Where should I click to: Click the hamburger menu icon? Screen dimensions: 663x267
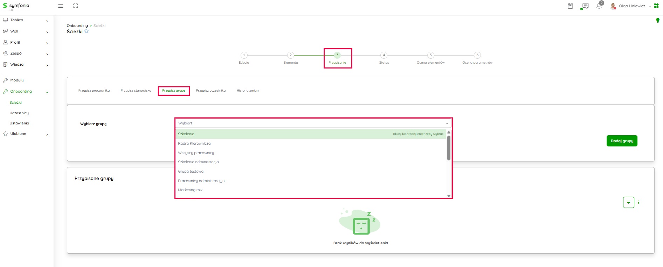pyautogui.click(x=61, y=6)
